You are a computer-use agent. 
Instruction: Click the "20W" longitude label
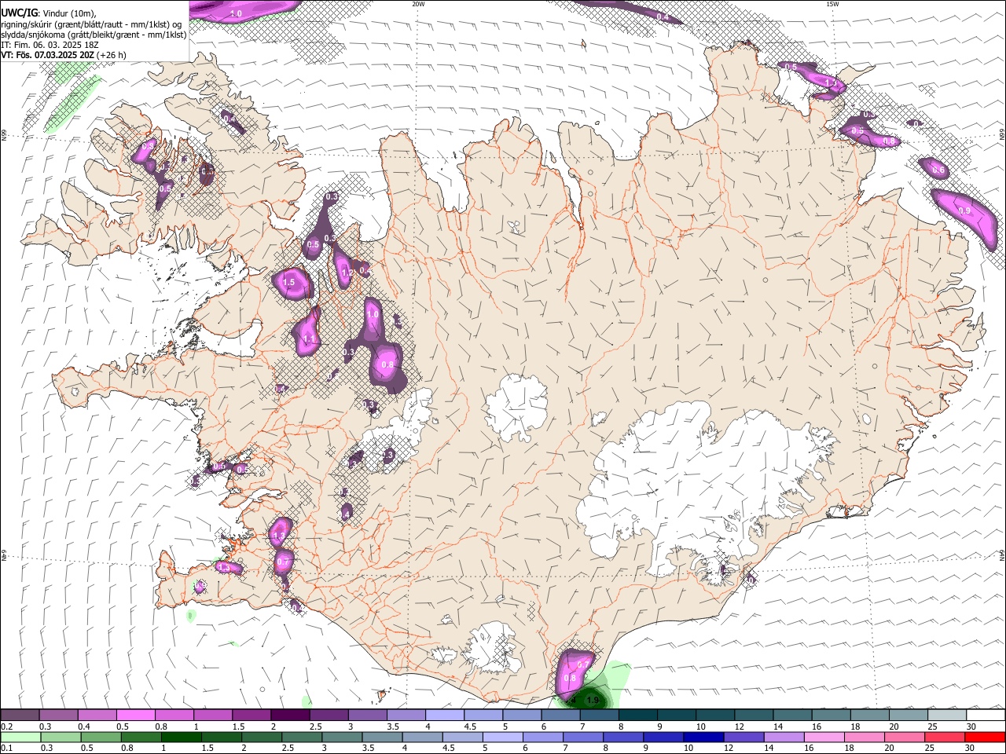tap(418, 4)
